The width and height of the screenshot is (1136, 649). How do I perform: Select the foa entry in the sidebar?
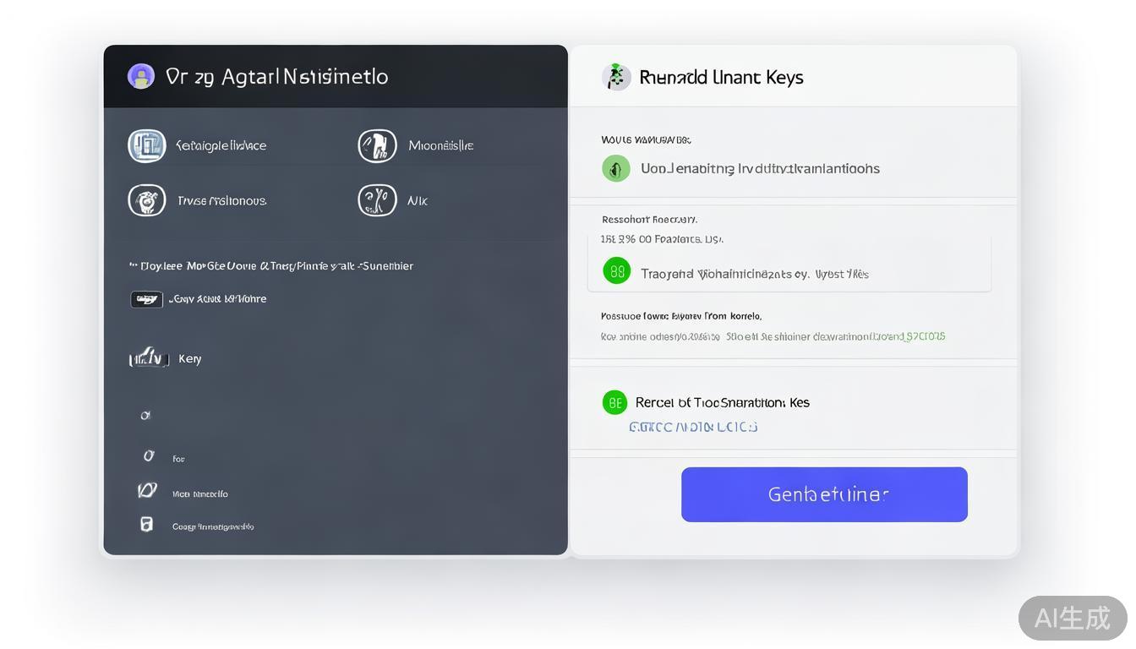click(x=177, y=458)
